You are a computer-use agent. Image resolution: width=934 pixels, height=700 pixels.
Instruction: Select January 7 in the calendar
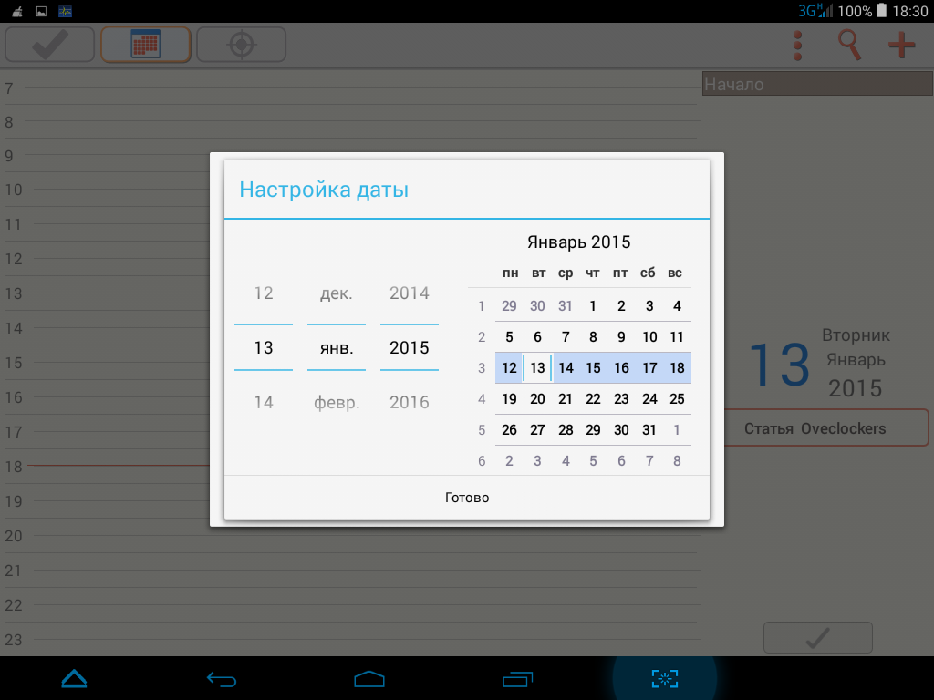click(566, 337)
